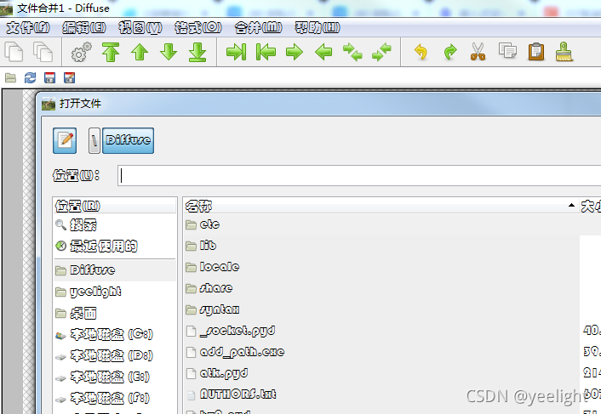Open the 帮助(H) menu
The width and height of the screenshot is (601, 414).
(317, 27)
